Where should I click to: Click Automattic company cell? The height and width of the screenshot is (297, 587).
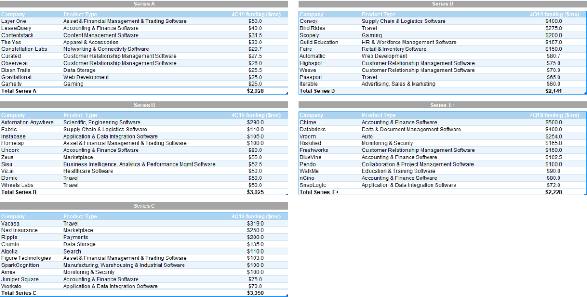[312, 56]
